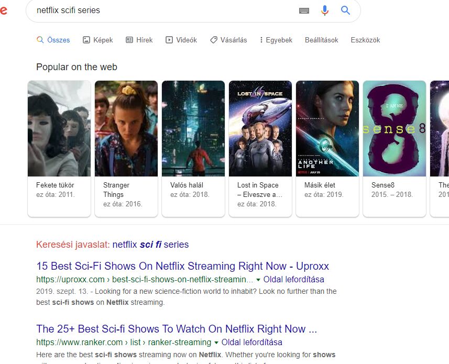This screenshot has height=364, width=449.
Task: Expand dropdown arrow next to Uproxx URL
Action: (258, 280)
